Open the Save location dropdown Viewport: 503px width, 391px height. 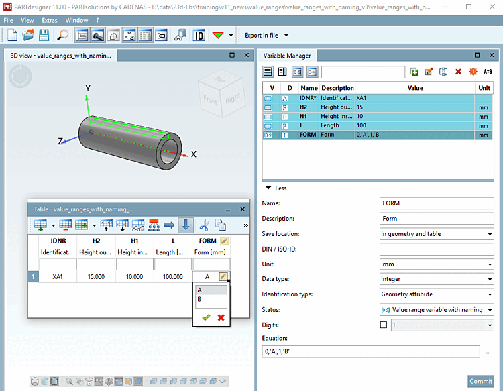[490, 234]
